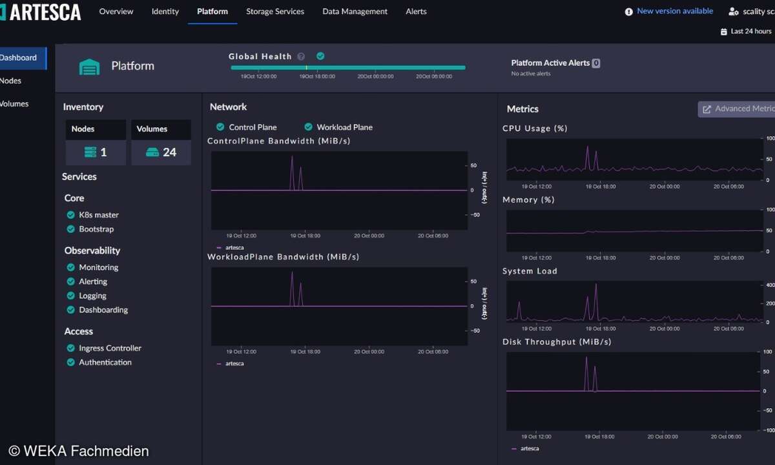Open the scality user account menu
This screenshot has height=465, width=775.
(x=752, y=12)
